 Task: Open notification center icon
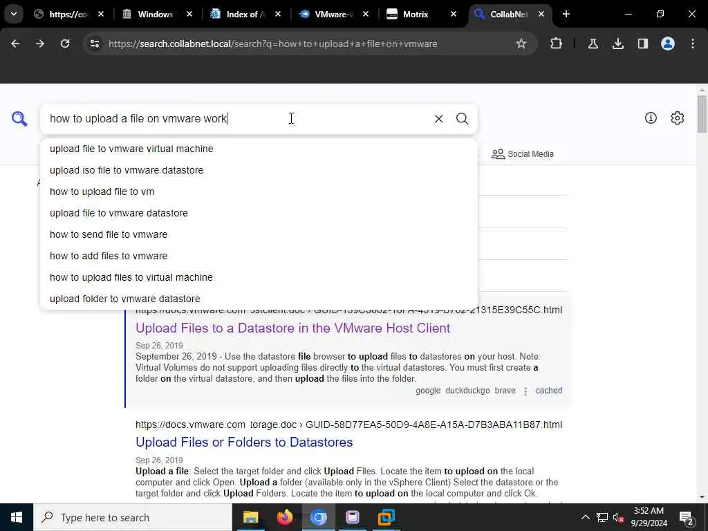(687, 518)
